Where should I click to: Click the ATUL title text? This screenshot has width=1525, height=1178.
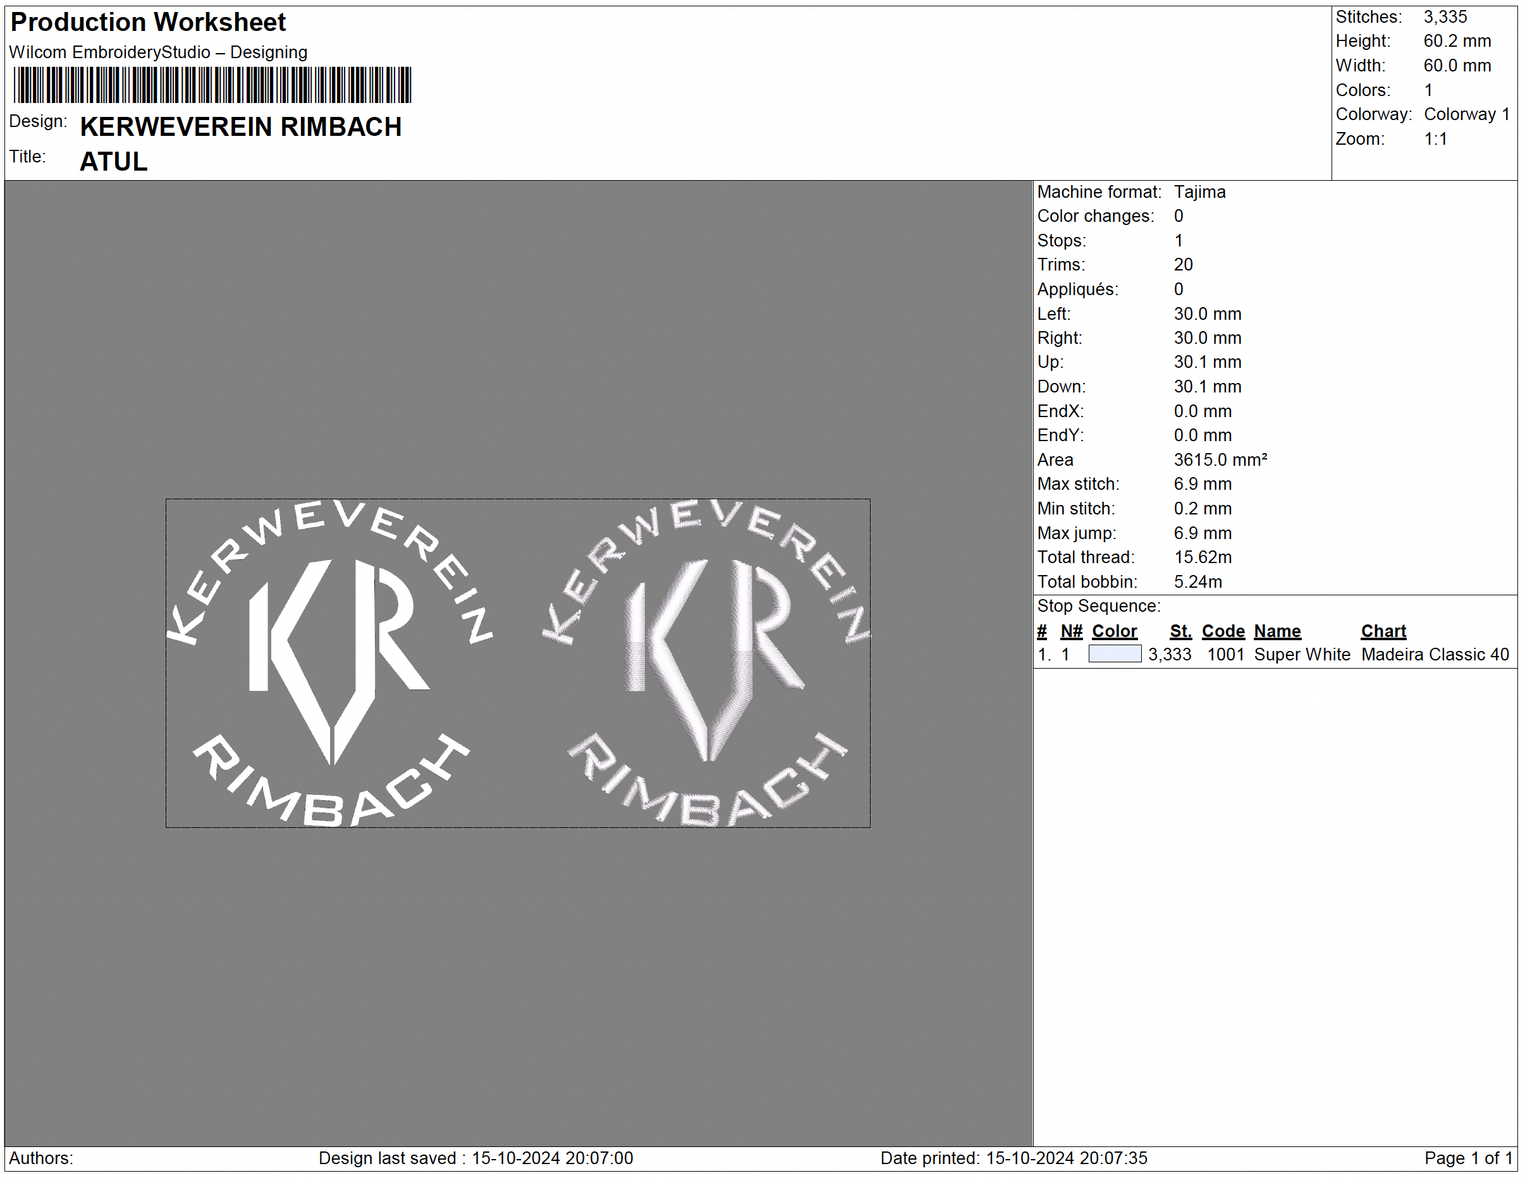[x=114, y=162]
